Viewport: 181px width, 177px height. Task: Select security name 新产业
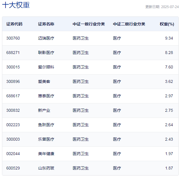click(x=44, y=110)
